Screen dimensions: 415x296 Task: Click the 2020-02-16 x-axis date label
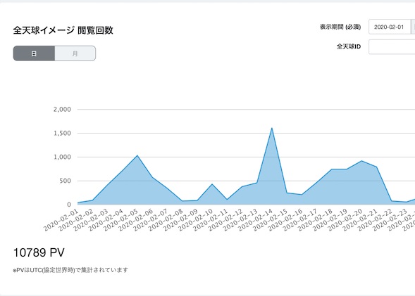click(x=285, y=220)
